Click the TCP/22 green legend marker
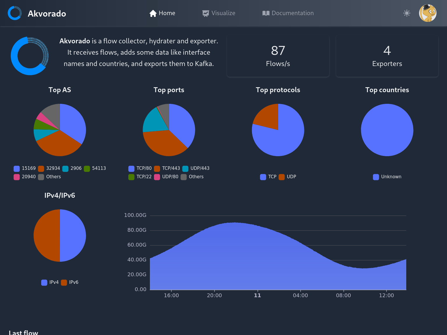Screen dimensions: 447x335 tap(132, 177)
